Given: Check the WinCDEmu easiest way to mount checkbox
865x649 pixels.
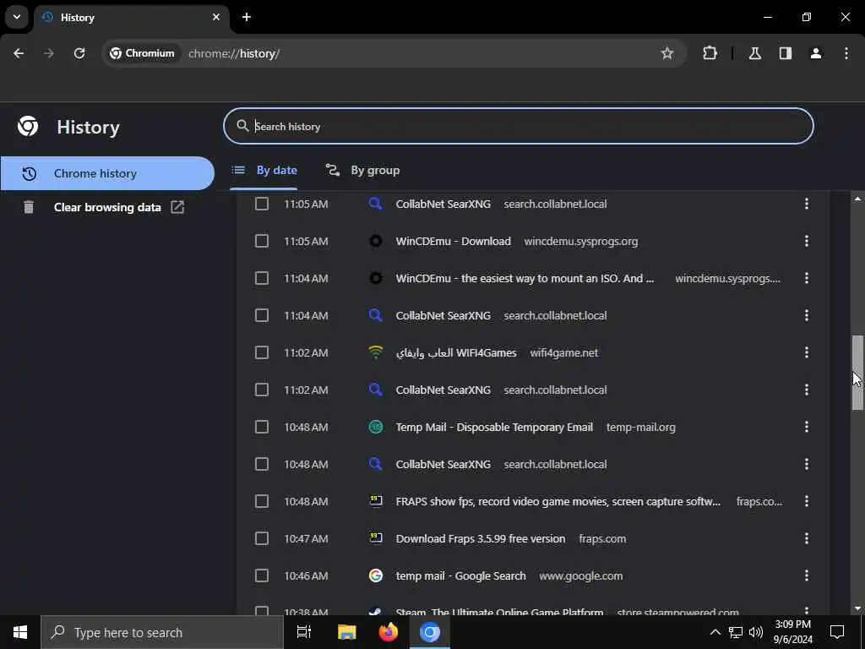Looking at the screenshot, I should pyautogui.click(x=262, y=278).
